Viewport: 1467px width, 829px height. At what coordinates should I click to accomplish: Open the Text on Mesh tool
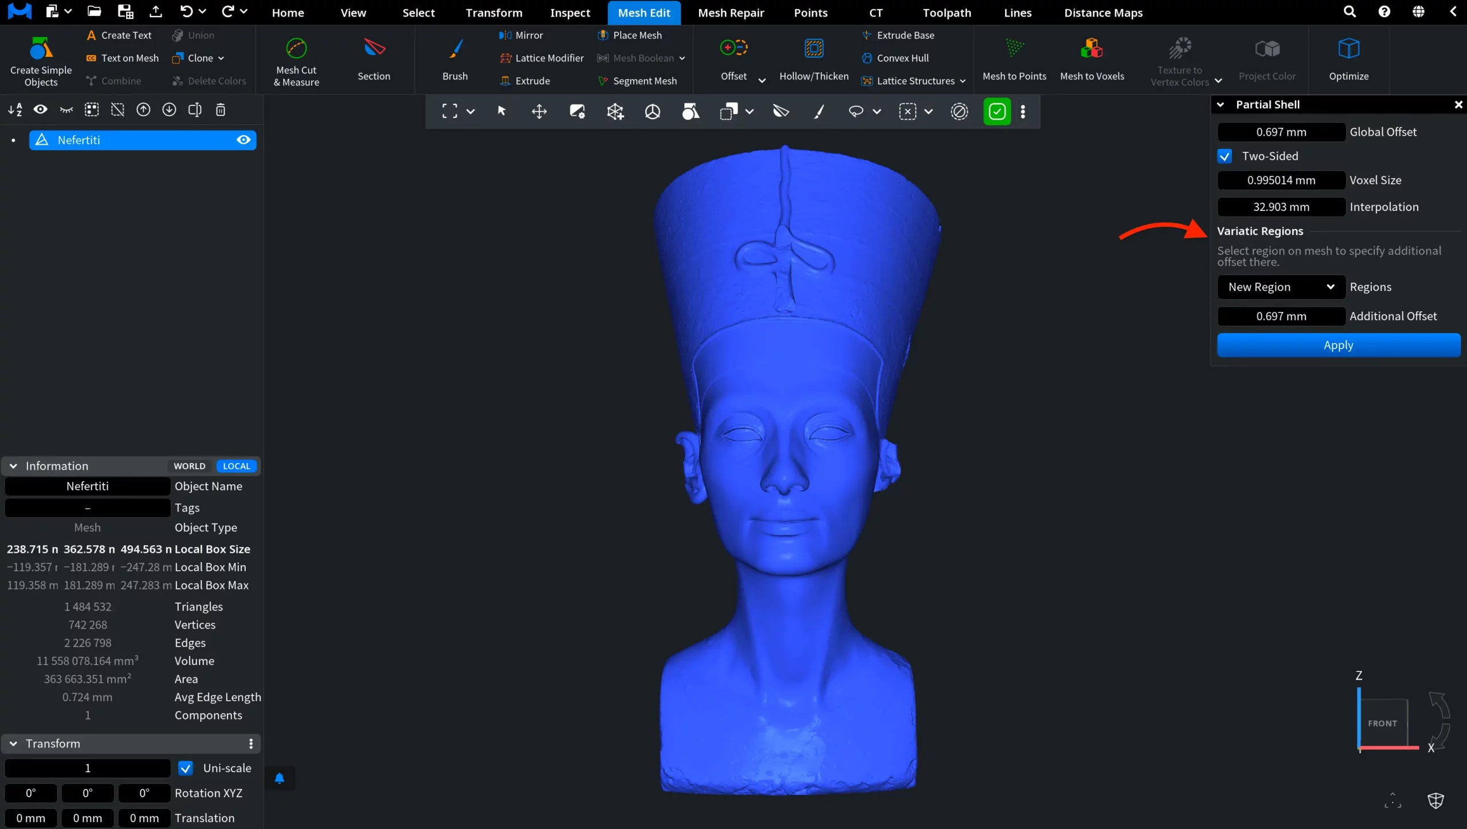click(122, 58)
